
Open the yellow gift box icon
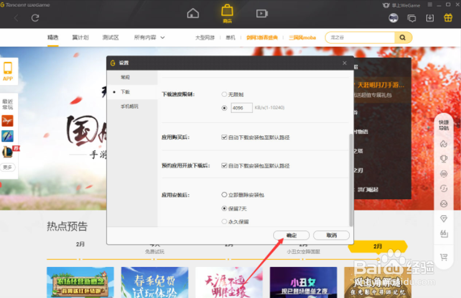448,17
